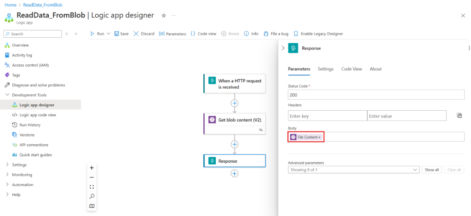Close the Logic app designer blade
This screenshot has height=216, width=471.
(463, 16)
